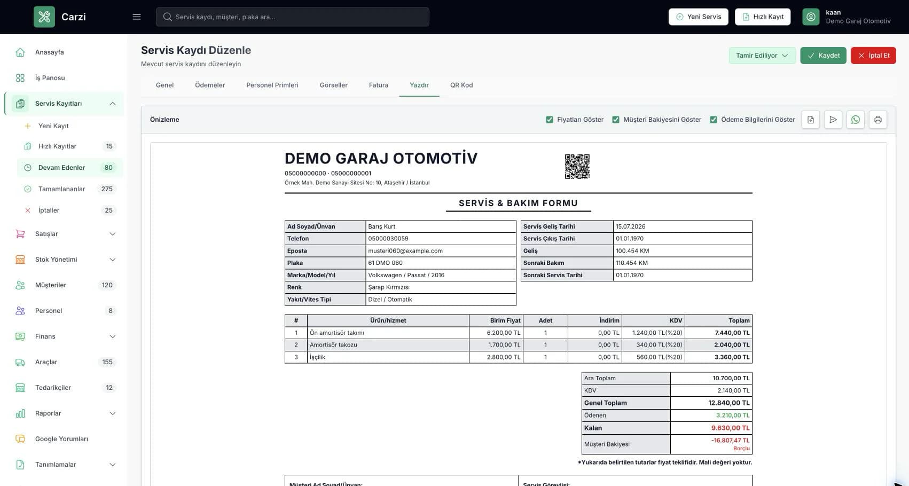Click the İptal Et button
909x486 pixels.
(873, 56)
